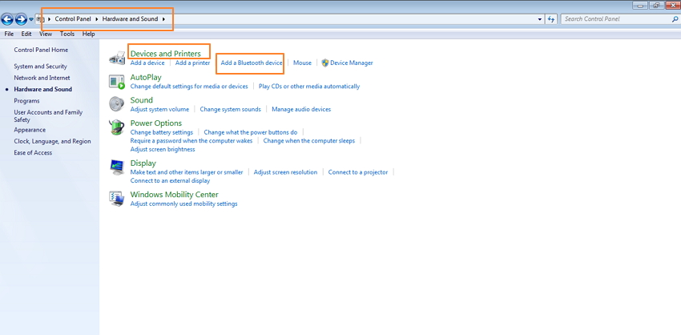
Task: Click the Sound speaker icon
Action: coord(117,104)
